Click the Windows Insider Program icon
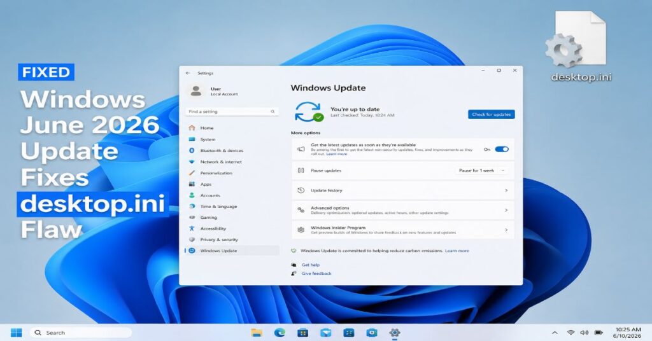This screenshot has height=341, width=652. [301, 230]
